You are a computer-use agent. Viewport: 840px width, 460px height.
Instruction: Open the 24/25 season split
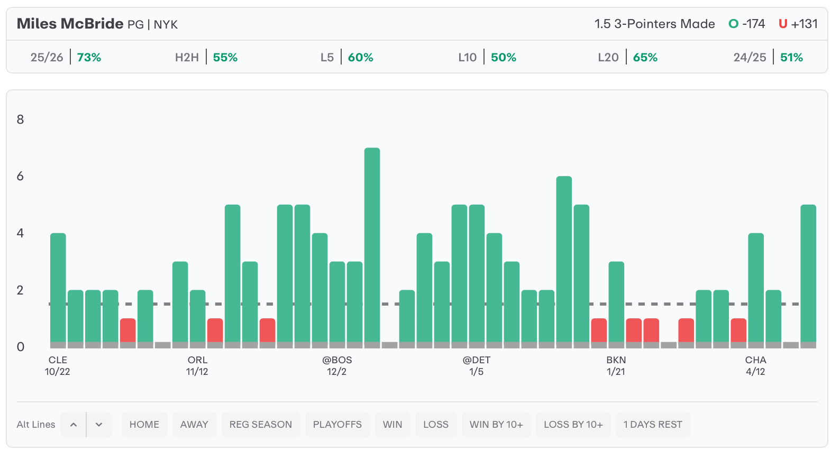pyautogui.click(x=768, y=57)
